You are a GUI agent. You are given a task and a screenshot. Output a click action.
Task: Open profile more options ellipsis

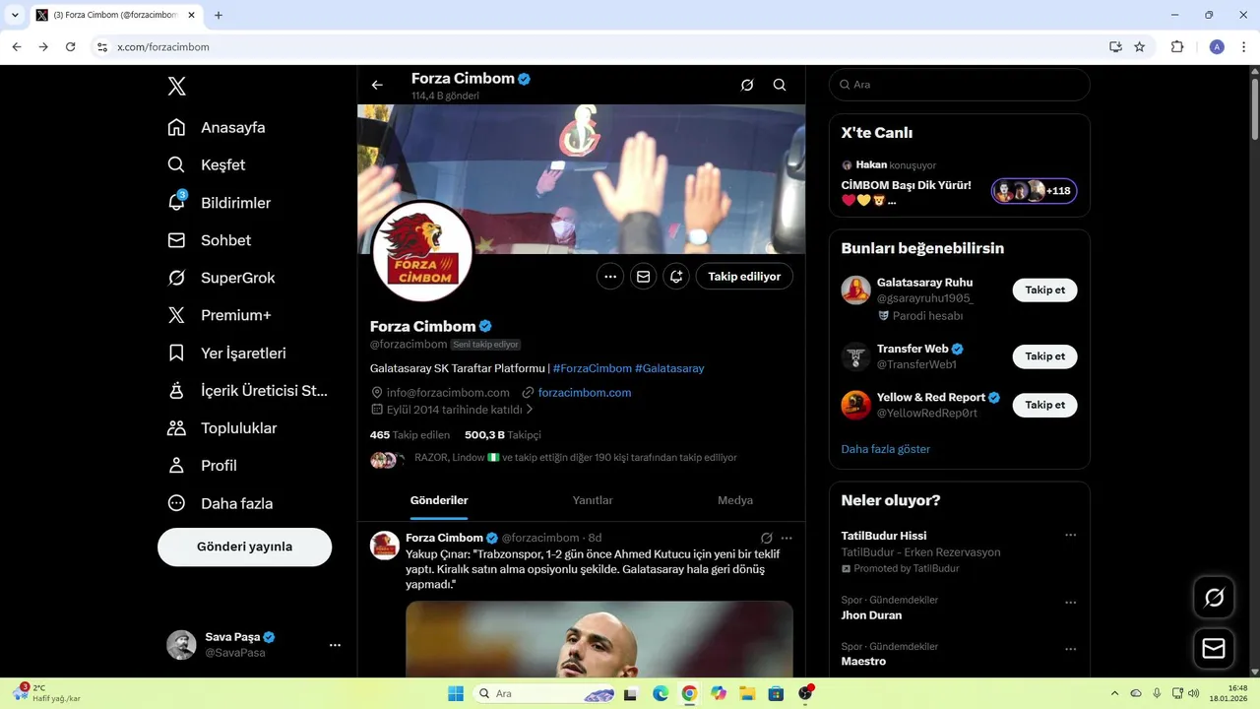(610, 277)
